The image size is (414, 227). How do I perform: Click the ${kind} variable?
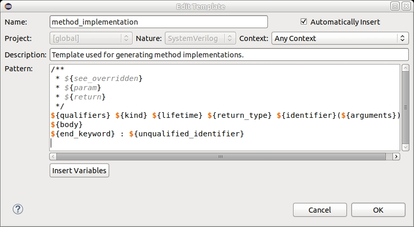pyautogui.click(x=131, y=115)
